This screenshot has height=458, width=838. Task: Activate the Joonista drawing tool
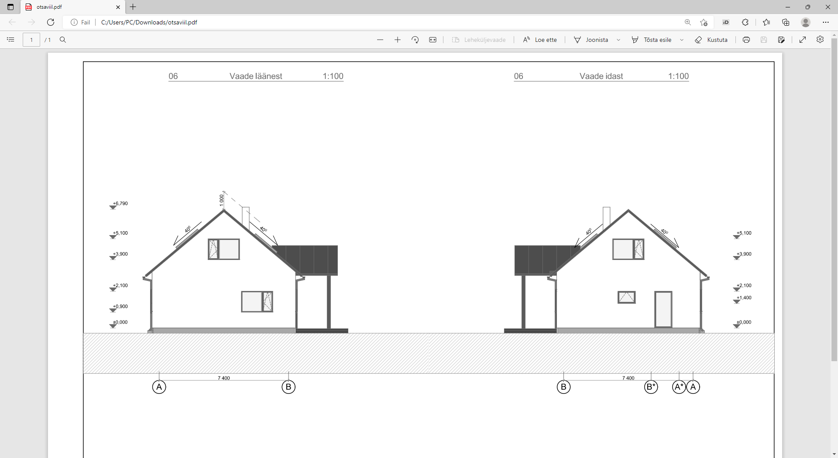591,40
